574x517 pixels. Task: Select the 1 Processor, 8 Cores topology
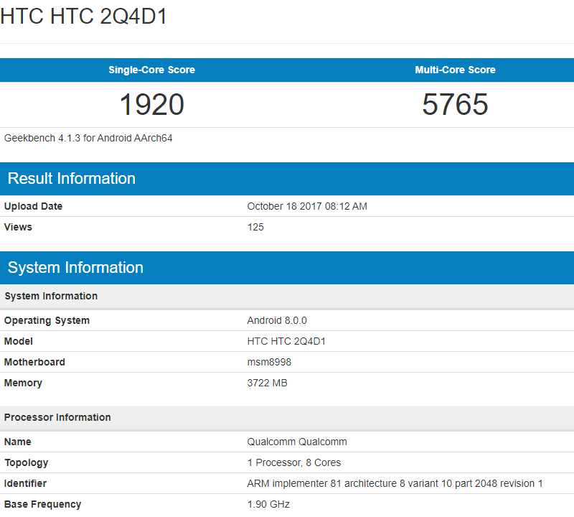pyautogui.click(x=294, y=462)
